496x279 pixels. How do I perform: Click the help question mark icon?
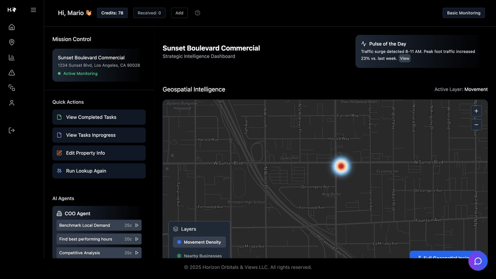tap(197, 13)
